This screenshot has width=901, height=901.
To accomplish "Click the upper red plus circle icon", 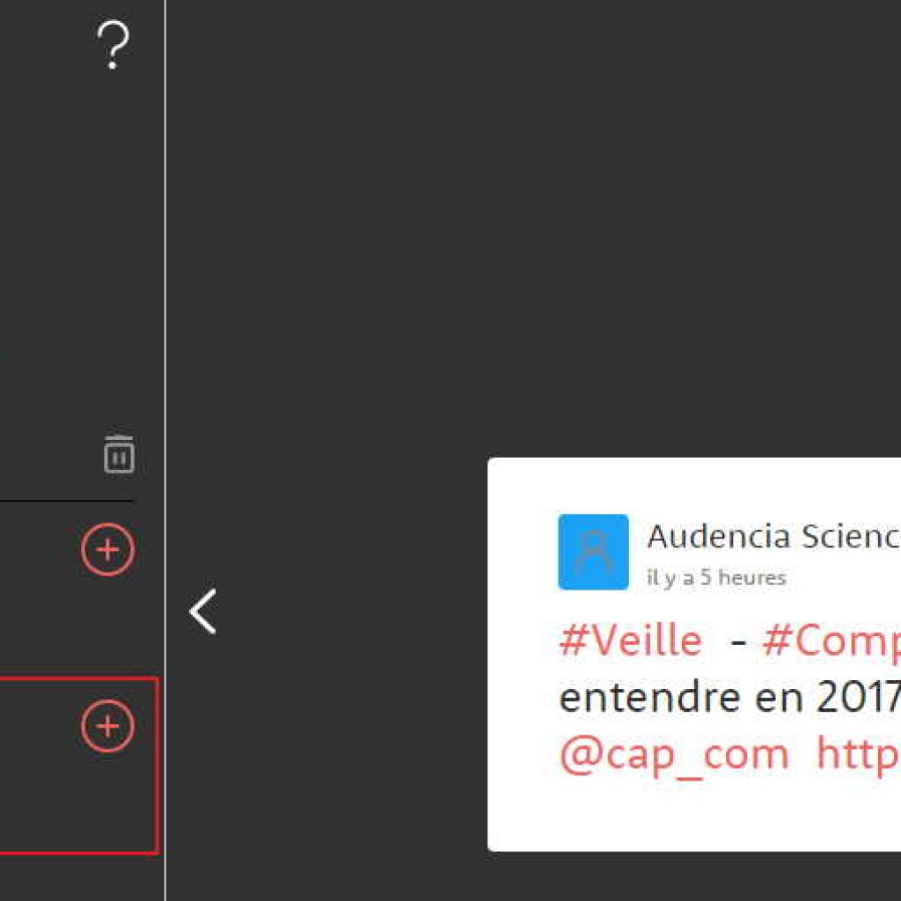I will coord(107,550).
